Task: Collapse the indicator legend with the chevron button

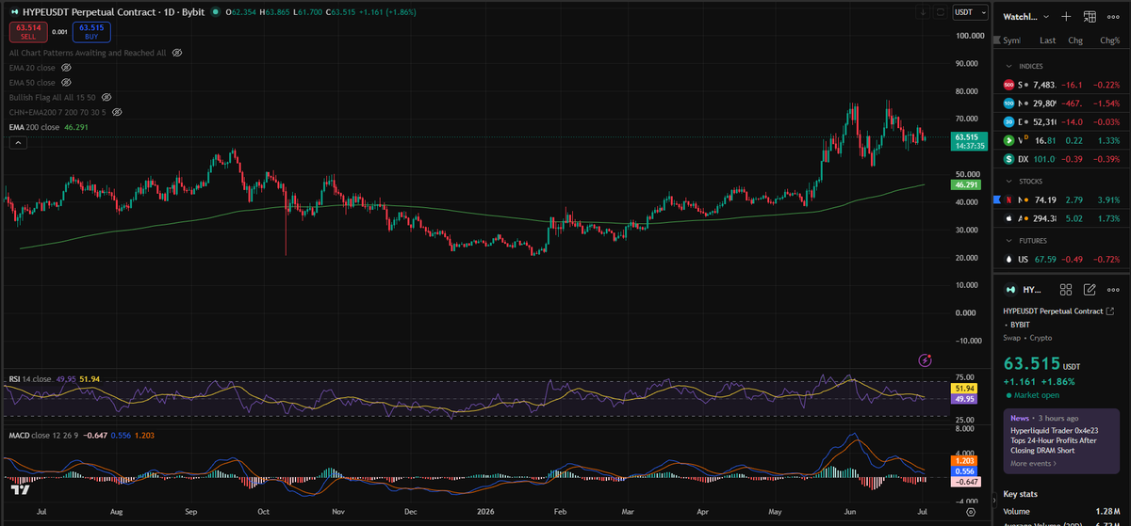Action: click(18, 143)
